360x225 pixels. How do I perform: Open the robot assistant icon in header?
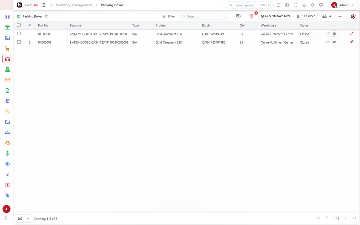[x=304, y=5]
